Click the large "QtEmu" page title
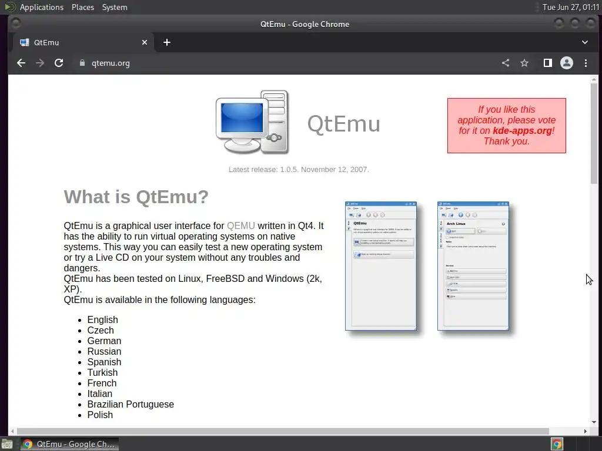 343,124
